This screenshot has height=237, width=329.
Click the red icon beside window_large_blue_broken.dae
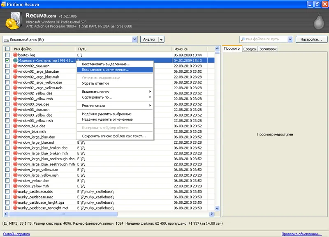[15, 148]
